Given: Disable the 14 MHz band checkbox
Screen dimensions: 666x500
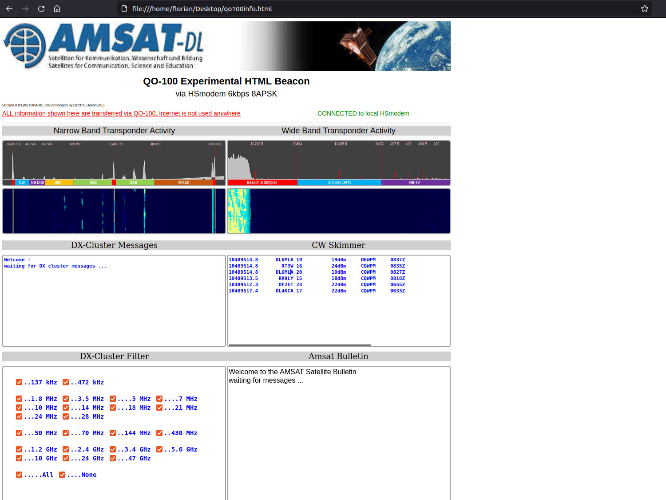Looking at the screenshot, I should (66, 408).
